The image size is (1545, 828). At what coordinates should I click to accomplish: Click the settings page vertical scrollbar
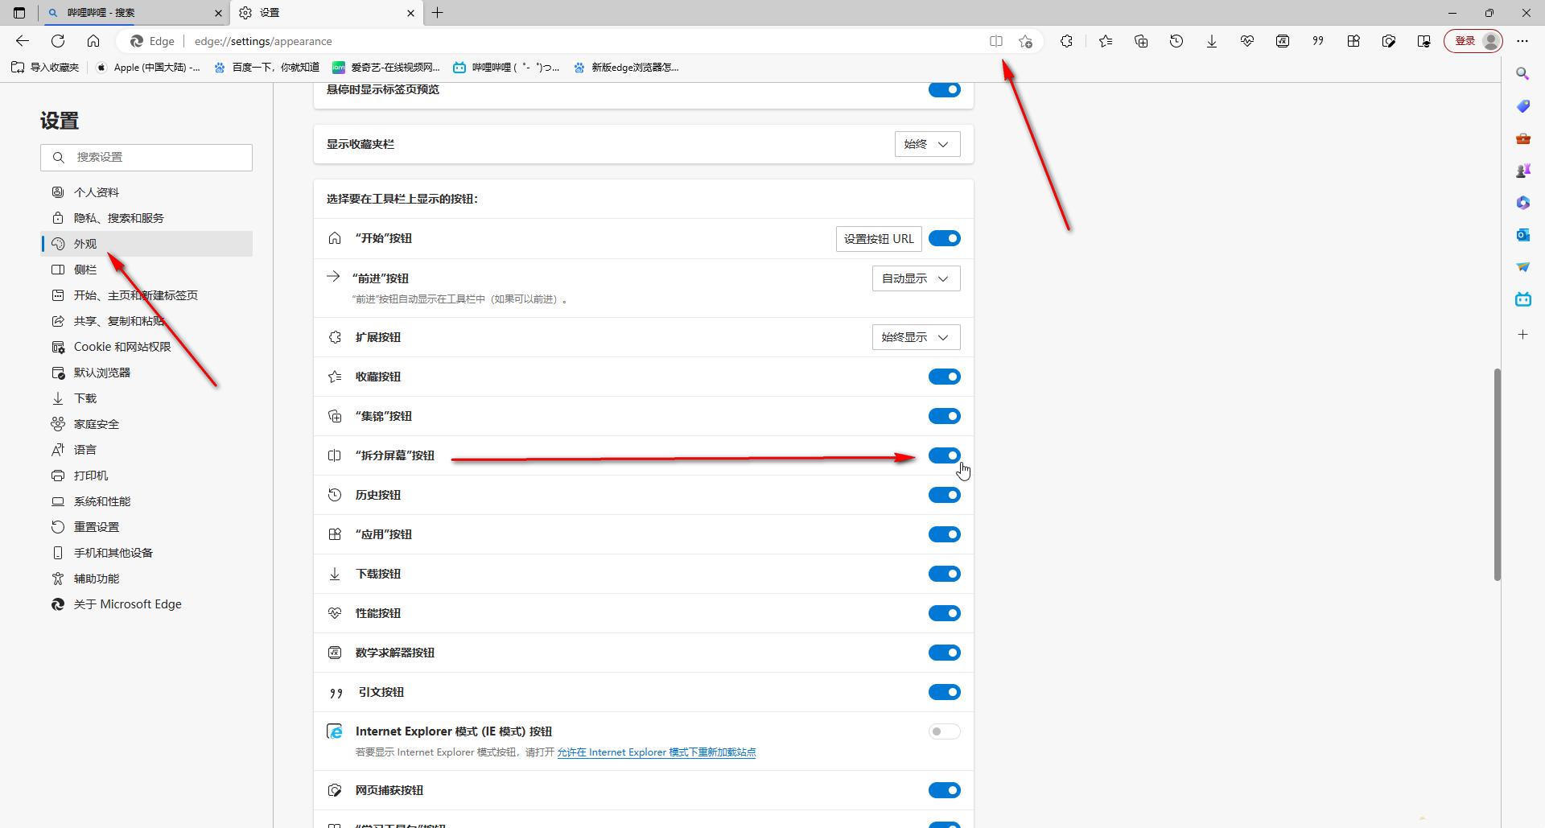click(1497, 475)
